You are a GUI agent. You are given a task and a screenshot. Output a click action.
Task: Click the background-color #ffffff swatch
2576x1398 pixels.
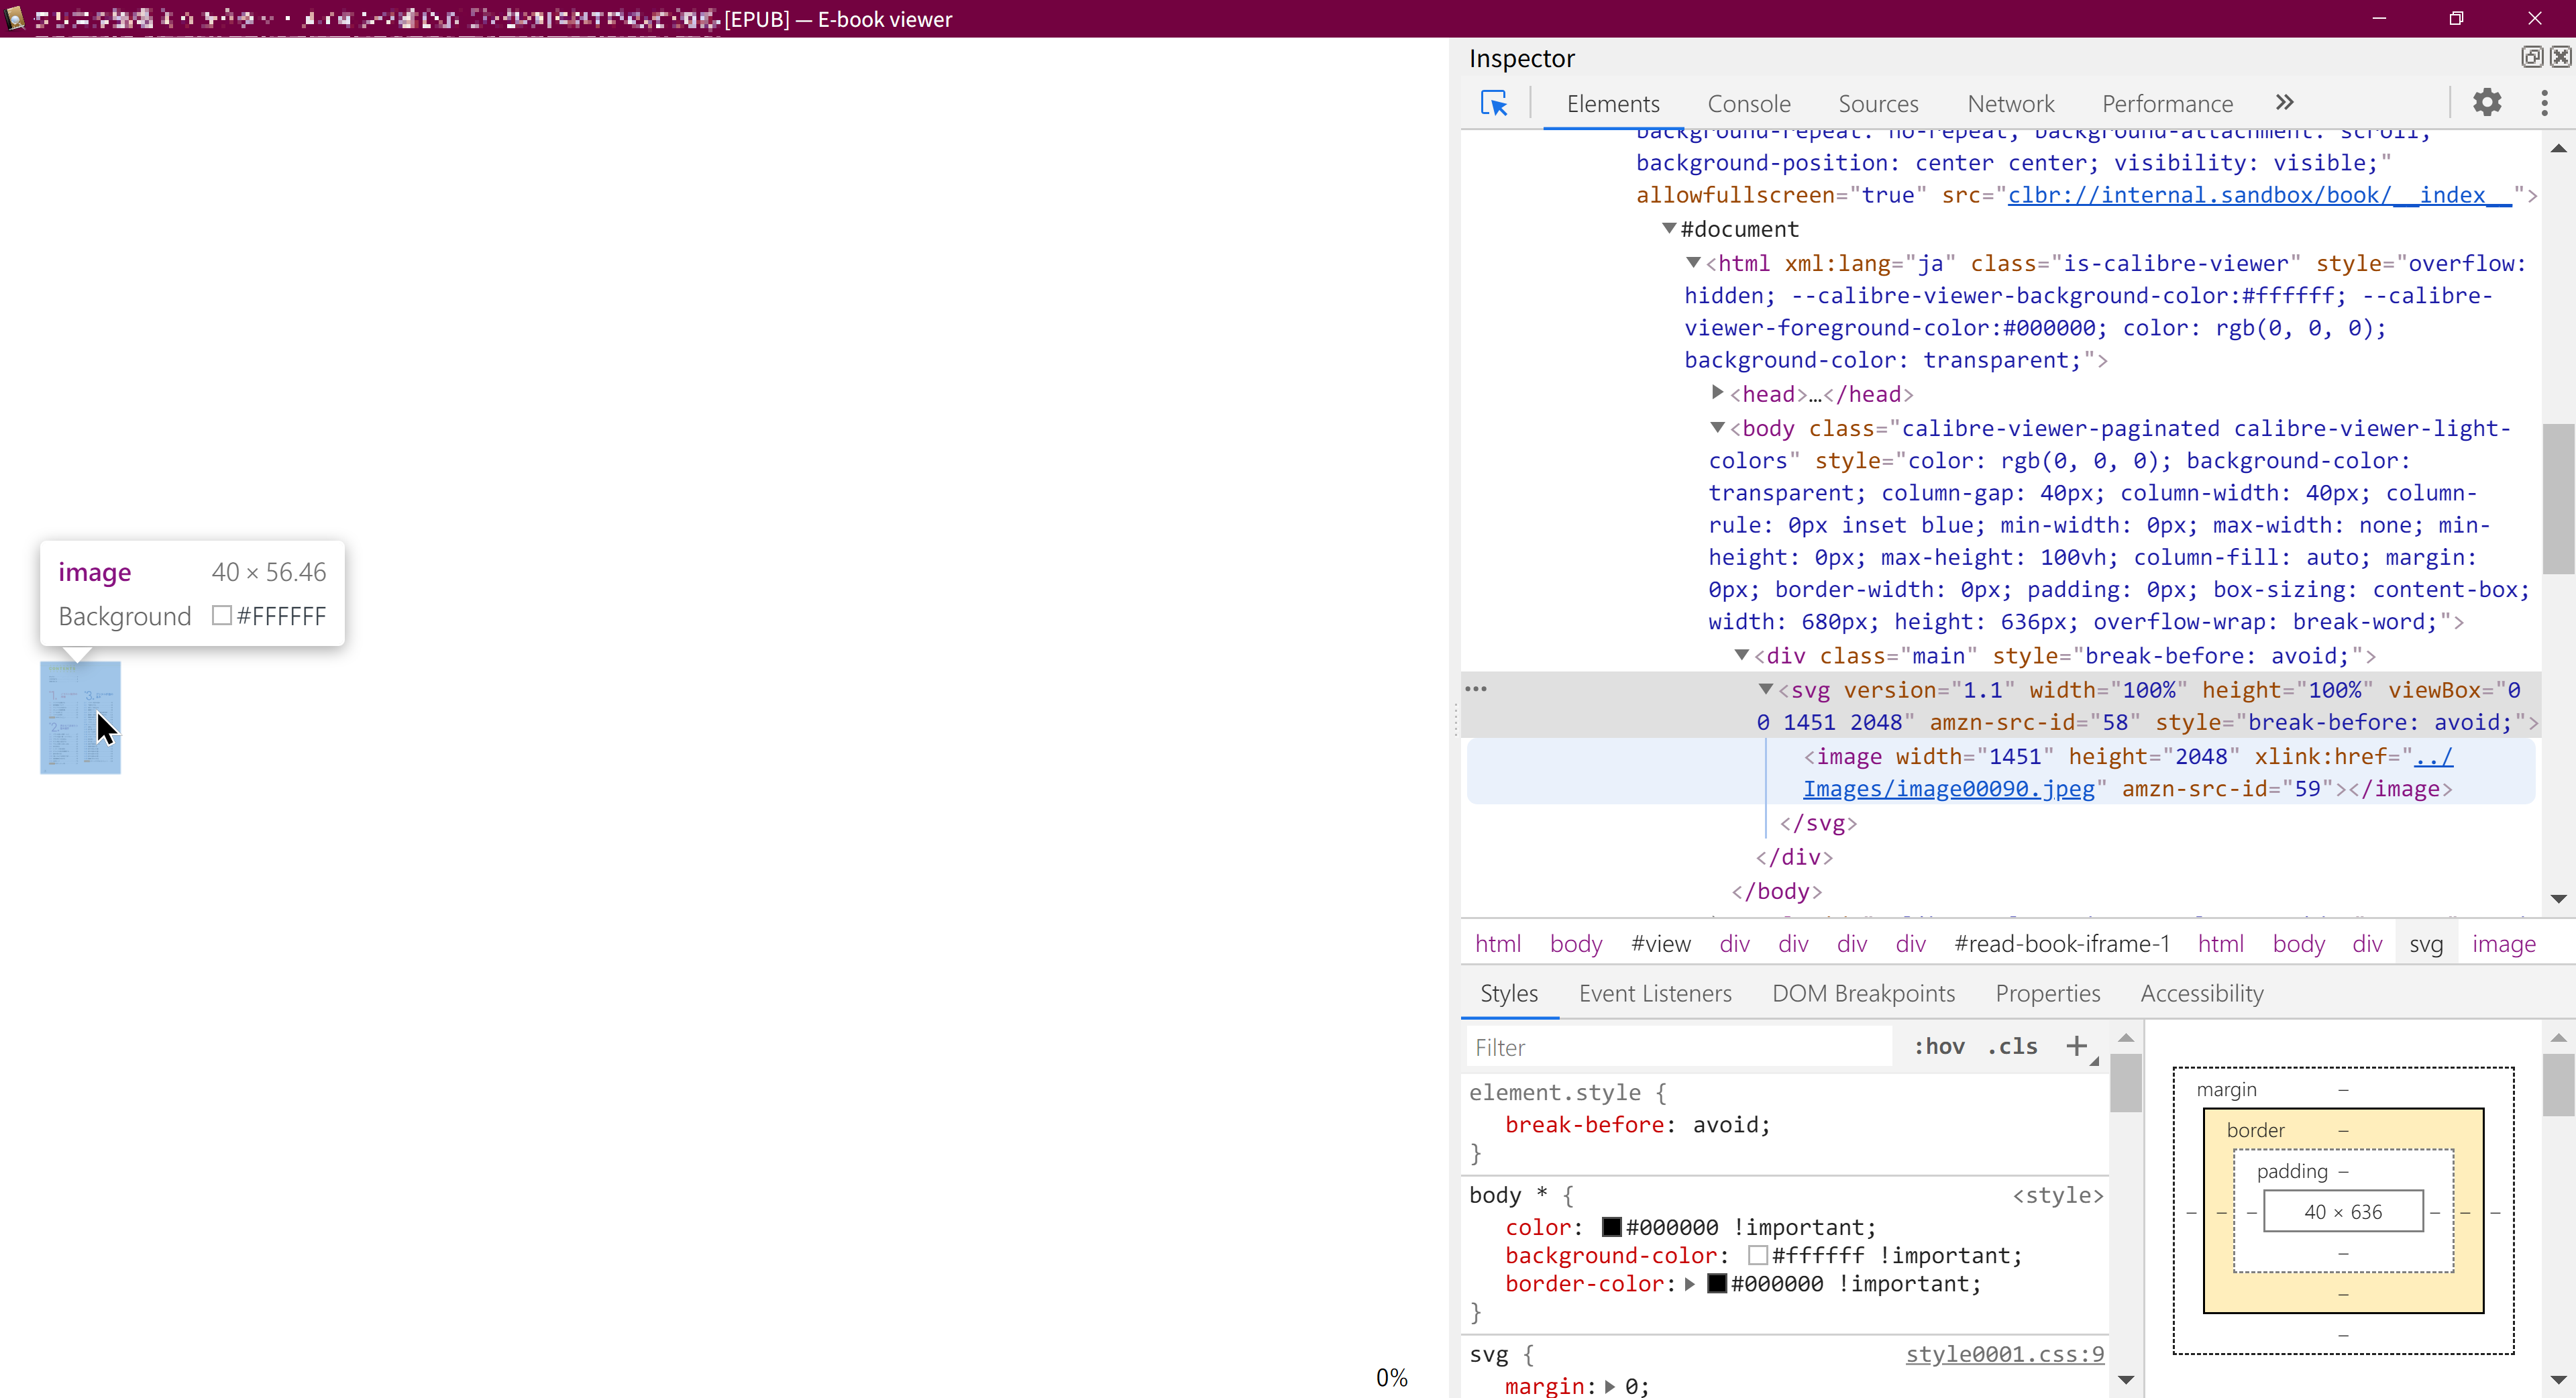[1758, 1255]
